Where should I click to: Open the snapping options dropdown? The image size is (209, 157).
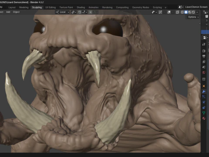pos(84,12)
